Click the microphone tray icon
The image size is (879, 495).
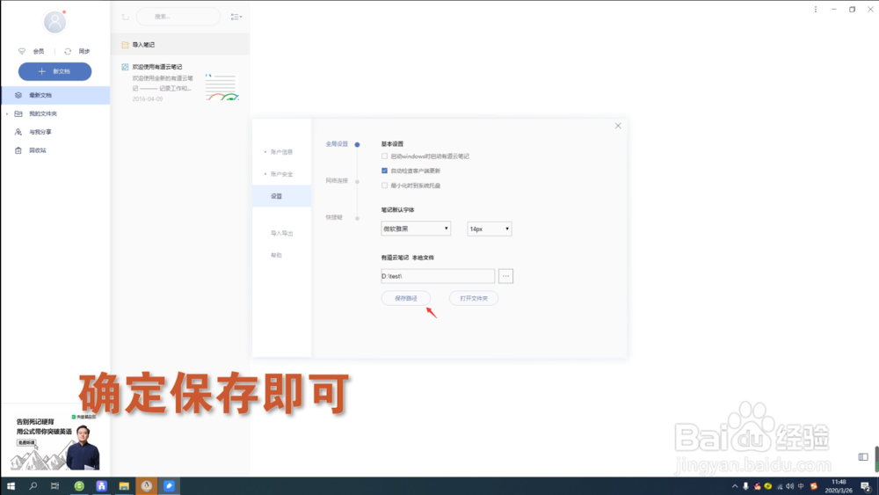745,486
